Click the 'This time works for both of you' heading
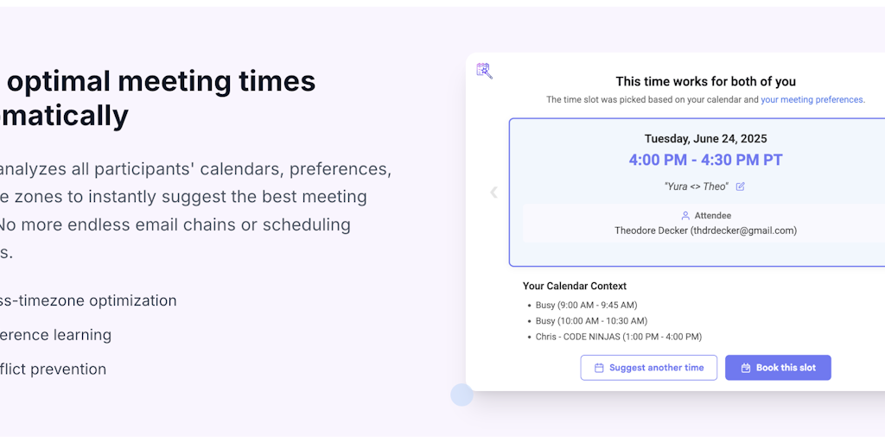885x442 pixels. pyautogui.click(x=705, y=82)
